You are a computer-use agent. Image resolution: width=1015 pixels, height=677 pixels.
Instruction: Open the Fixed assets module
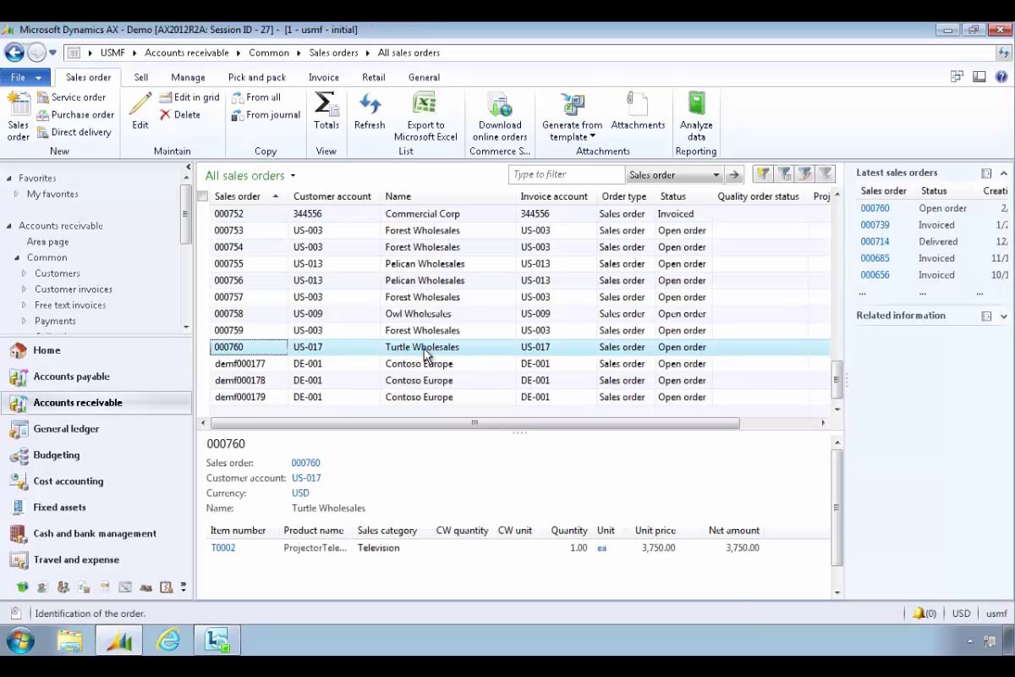click(x=59, y=508)
